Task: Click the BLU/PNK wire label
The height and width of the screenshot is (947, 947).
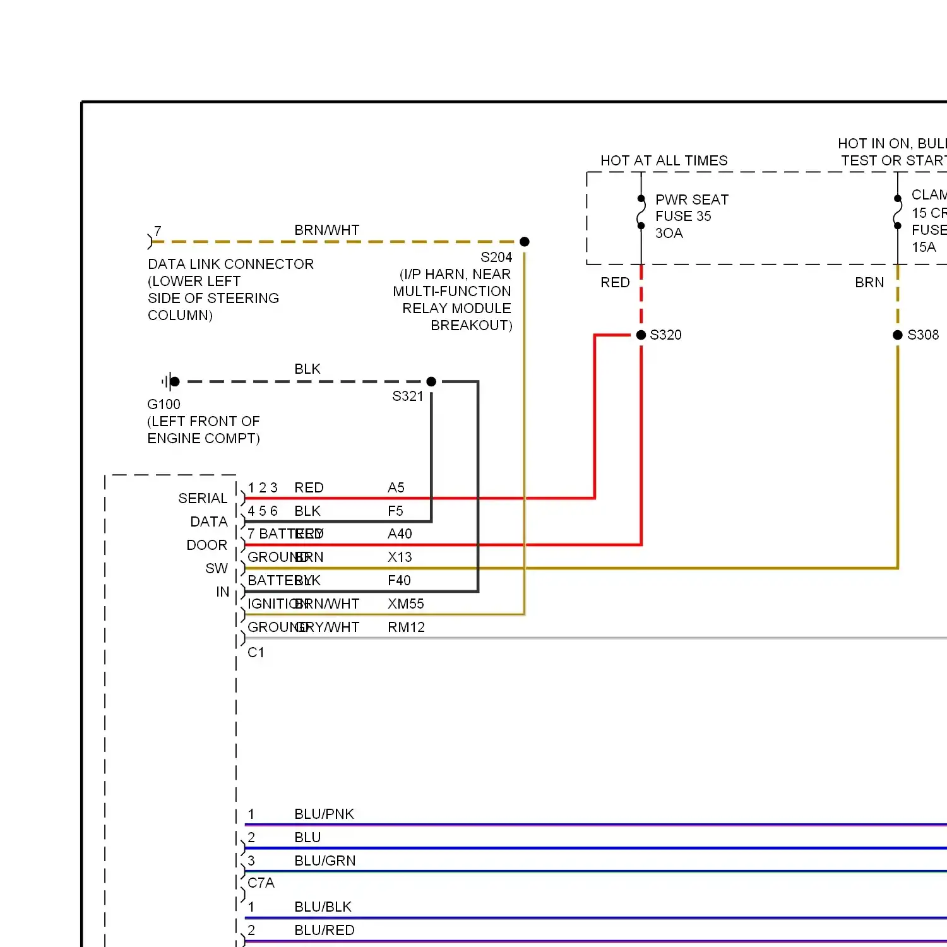Action: [324, 814]
